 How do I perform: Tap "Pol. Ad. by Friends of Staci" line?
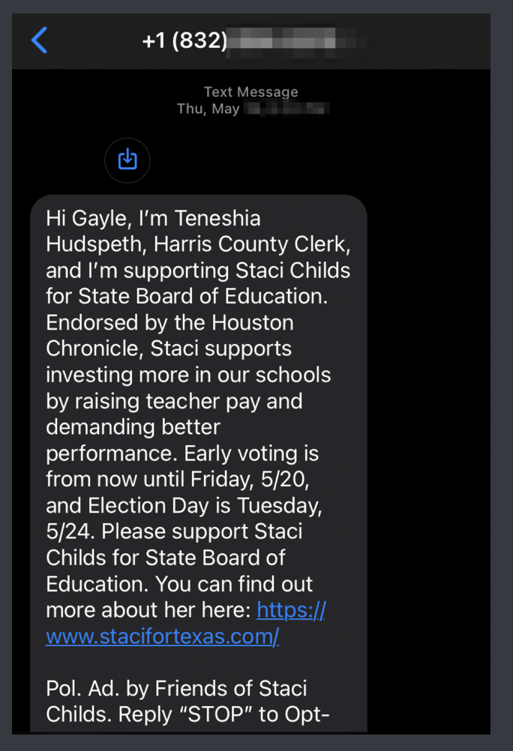[x=176, y=688]
